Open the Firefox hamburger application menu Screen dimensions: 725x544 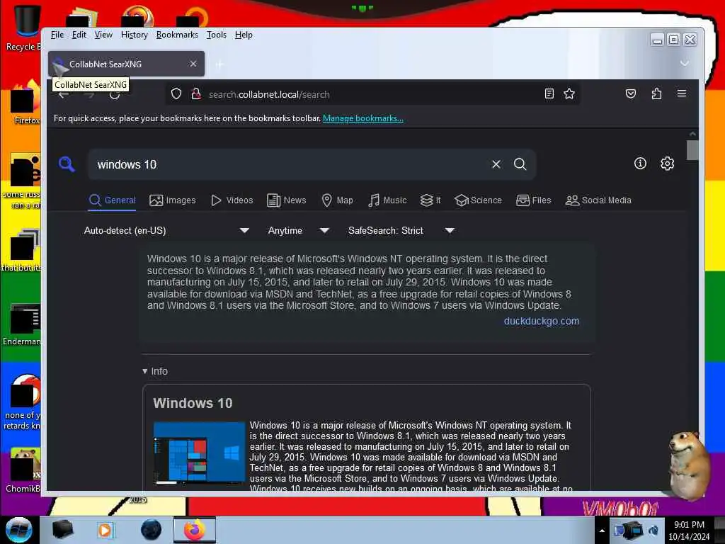[682, 93]
